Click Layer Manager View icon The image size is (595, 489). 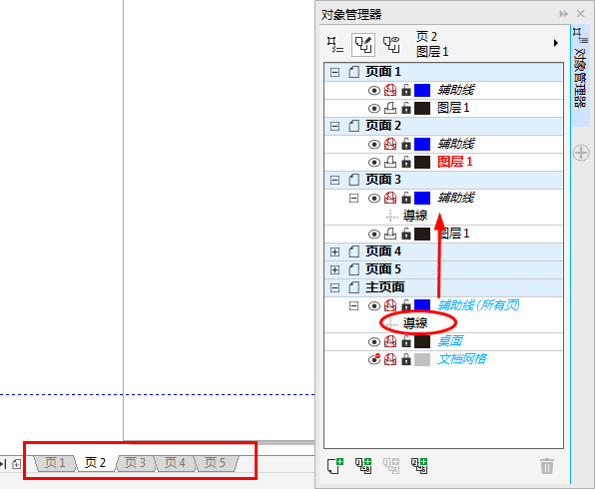point(391,44)
